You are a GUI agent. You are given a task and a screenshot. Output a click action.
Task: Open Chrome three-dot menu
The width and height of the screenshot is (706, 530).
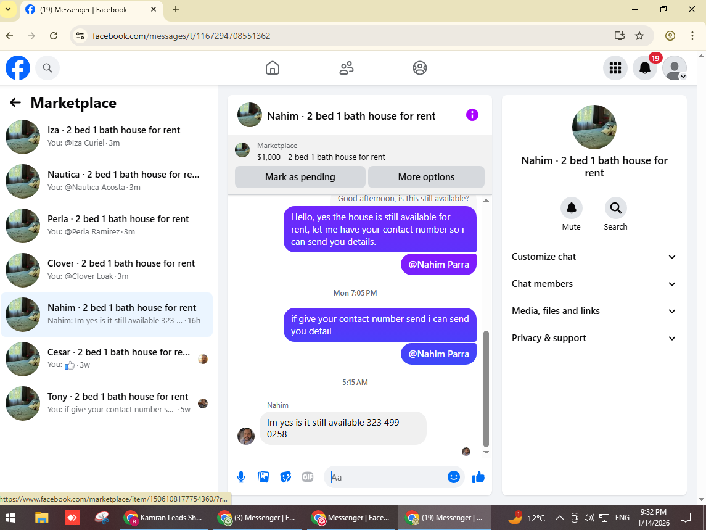point(692,36)
